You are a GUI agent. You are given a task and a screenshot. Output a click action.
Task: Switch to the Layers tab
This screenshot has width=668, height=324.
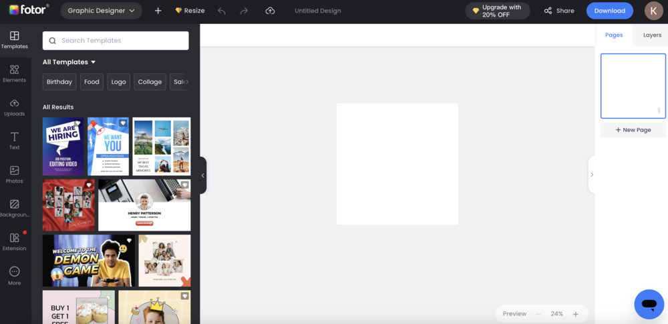(x=651, y=35)
